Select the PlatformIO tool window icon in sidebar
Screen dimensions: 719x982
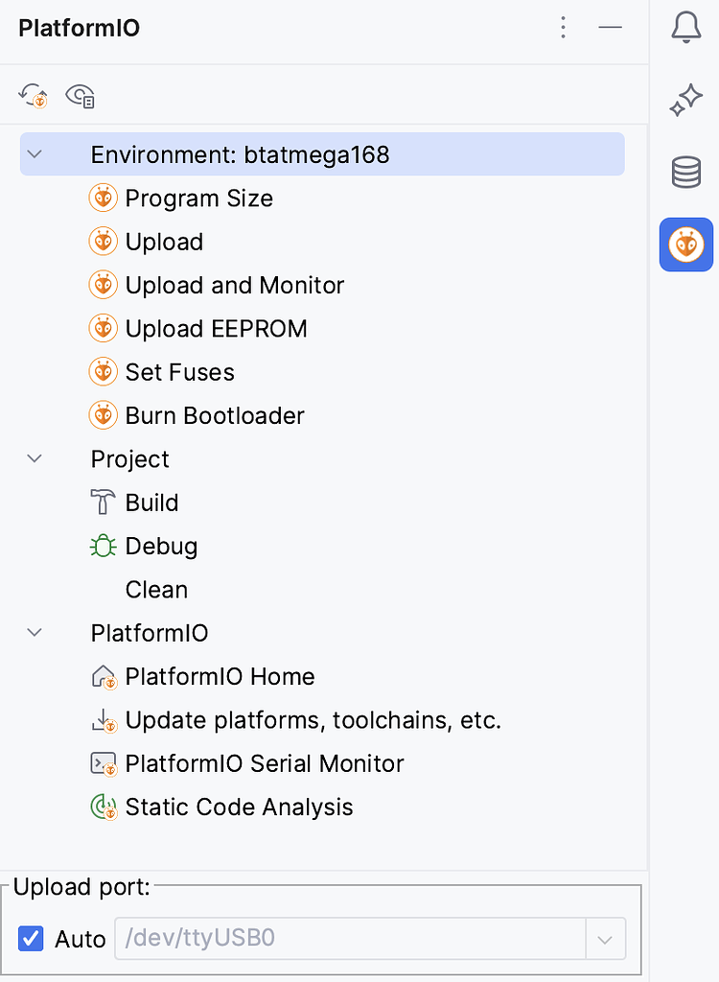tap(686, 245)
